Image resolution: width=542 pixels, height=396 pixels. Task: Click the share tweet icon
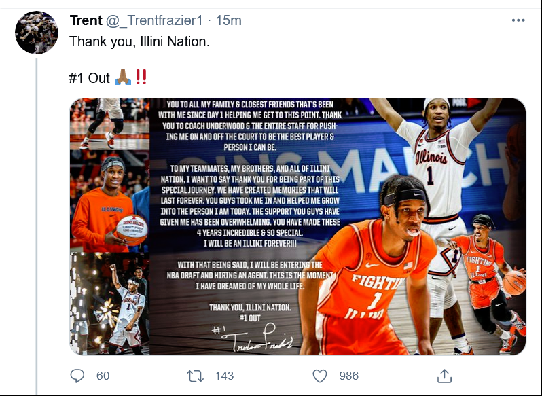444,375
